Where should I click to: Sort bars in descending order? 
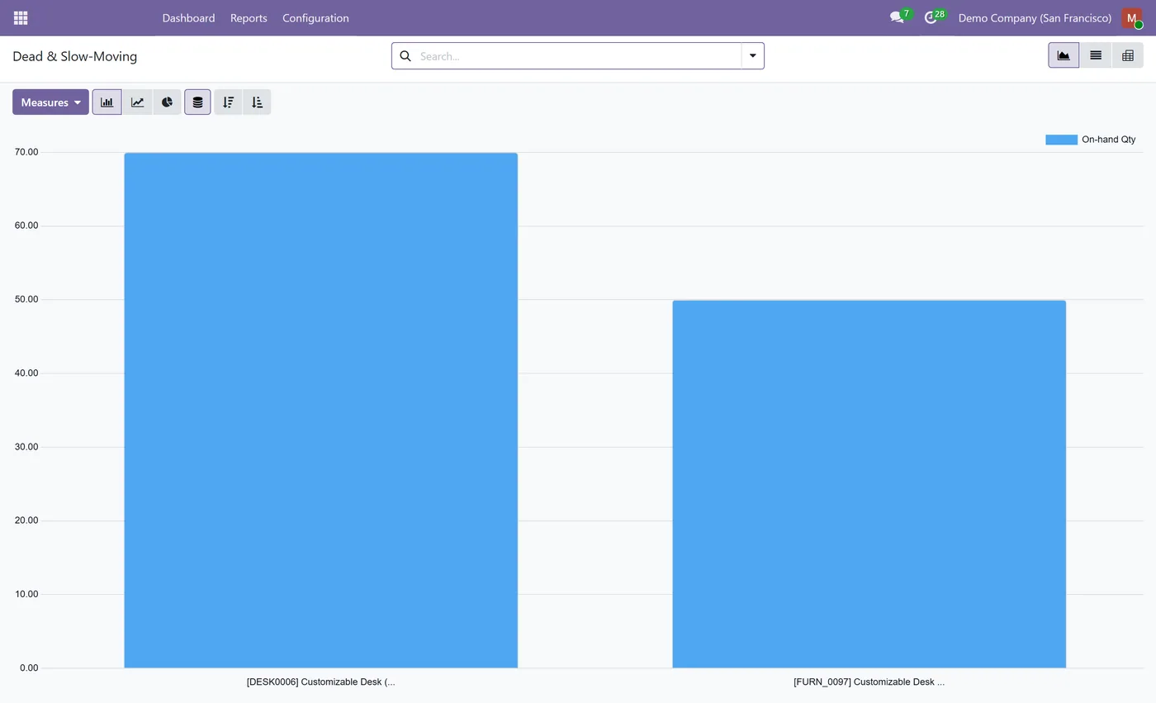[229, 102]
